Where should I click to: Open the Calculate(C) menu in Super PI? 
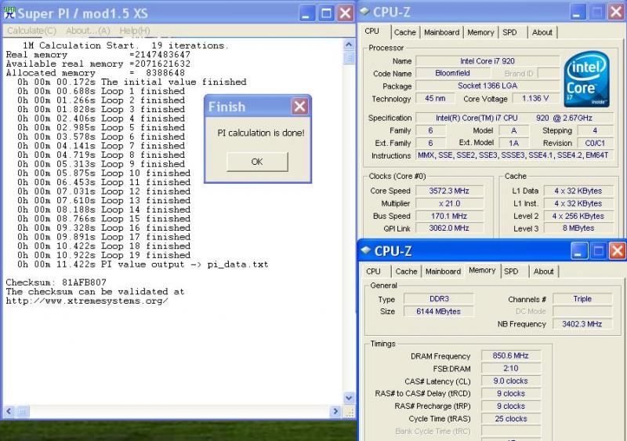point(31,31)
